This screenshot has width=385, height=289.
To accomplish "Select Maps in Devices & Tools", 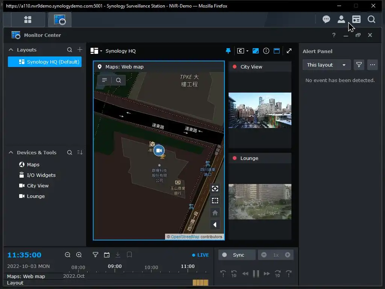I will point(33,164).
